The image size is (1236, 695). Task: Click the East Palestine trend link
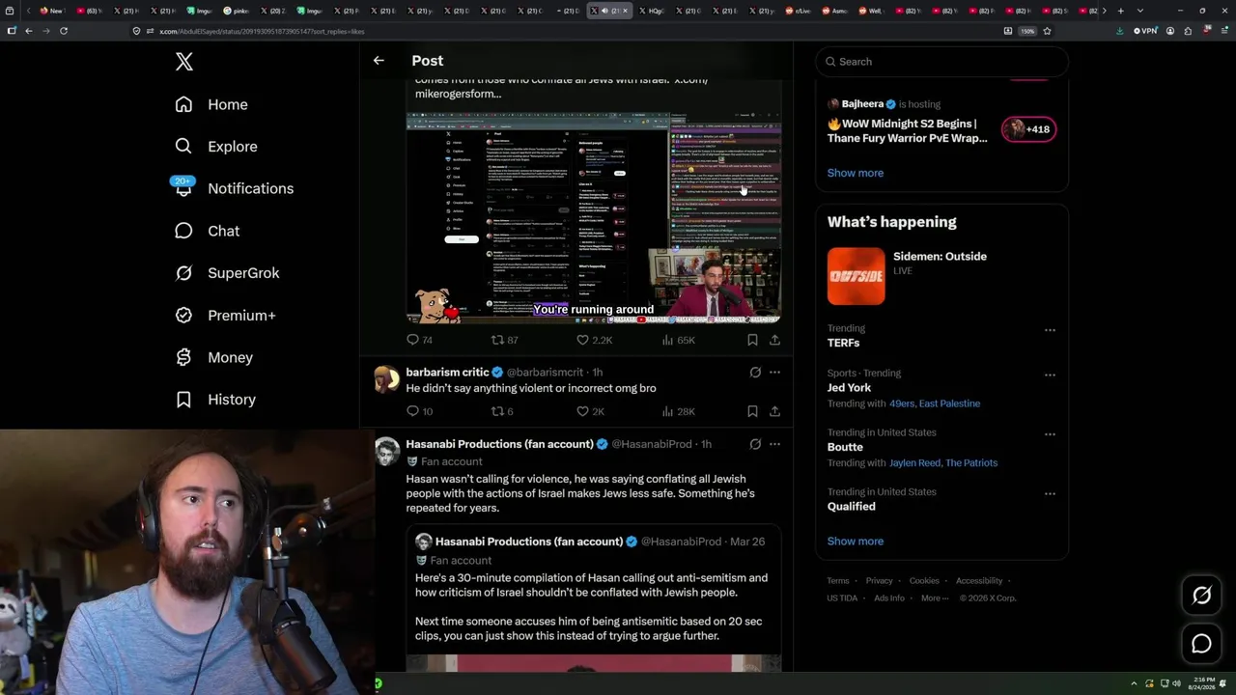coord(949,403)
